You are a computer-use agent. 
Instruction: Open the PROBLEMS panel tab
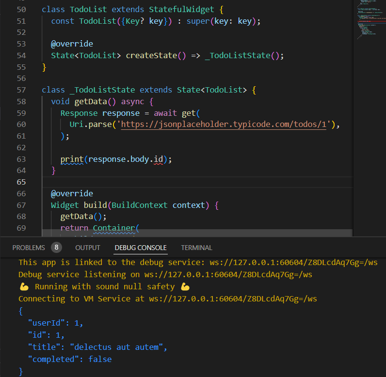coord(29,248)
